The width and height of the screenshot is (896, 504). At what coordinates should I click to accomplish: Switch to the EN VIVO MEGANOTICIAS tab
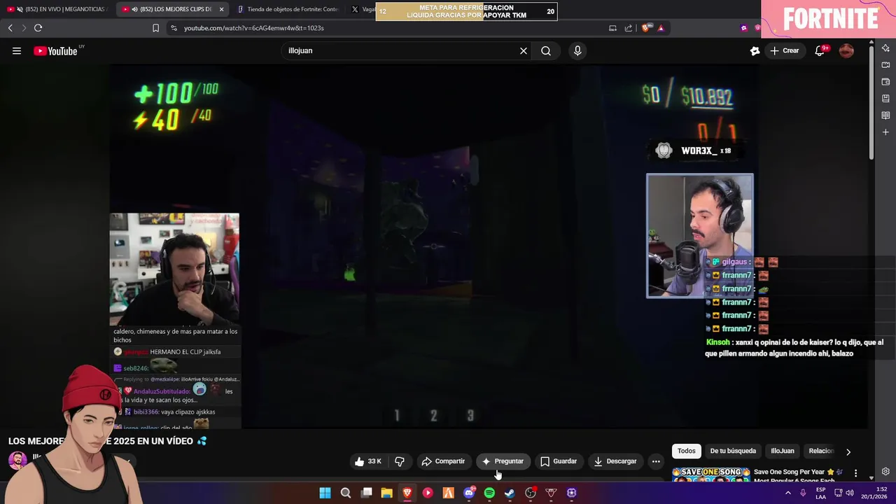(59, 9)
